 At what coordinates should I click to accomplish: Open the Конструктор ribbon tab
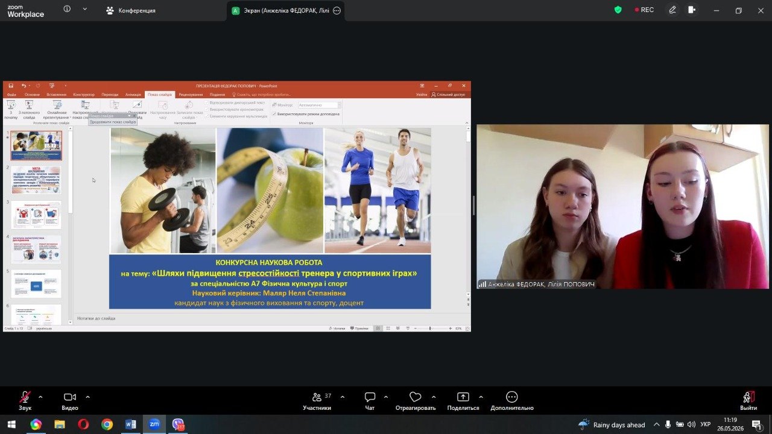[x=84, y=95]
